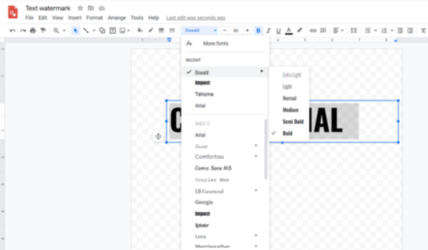Increase font size with plus button
Screen dimensions: 428x250
tap(247, 31)
